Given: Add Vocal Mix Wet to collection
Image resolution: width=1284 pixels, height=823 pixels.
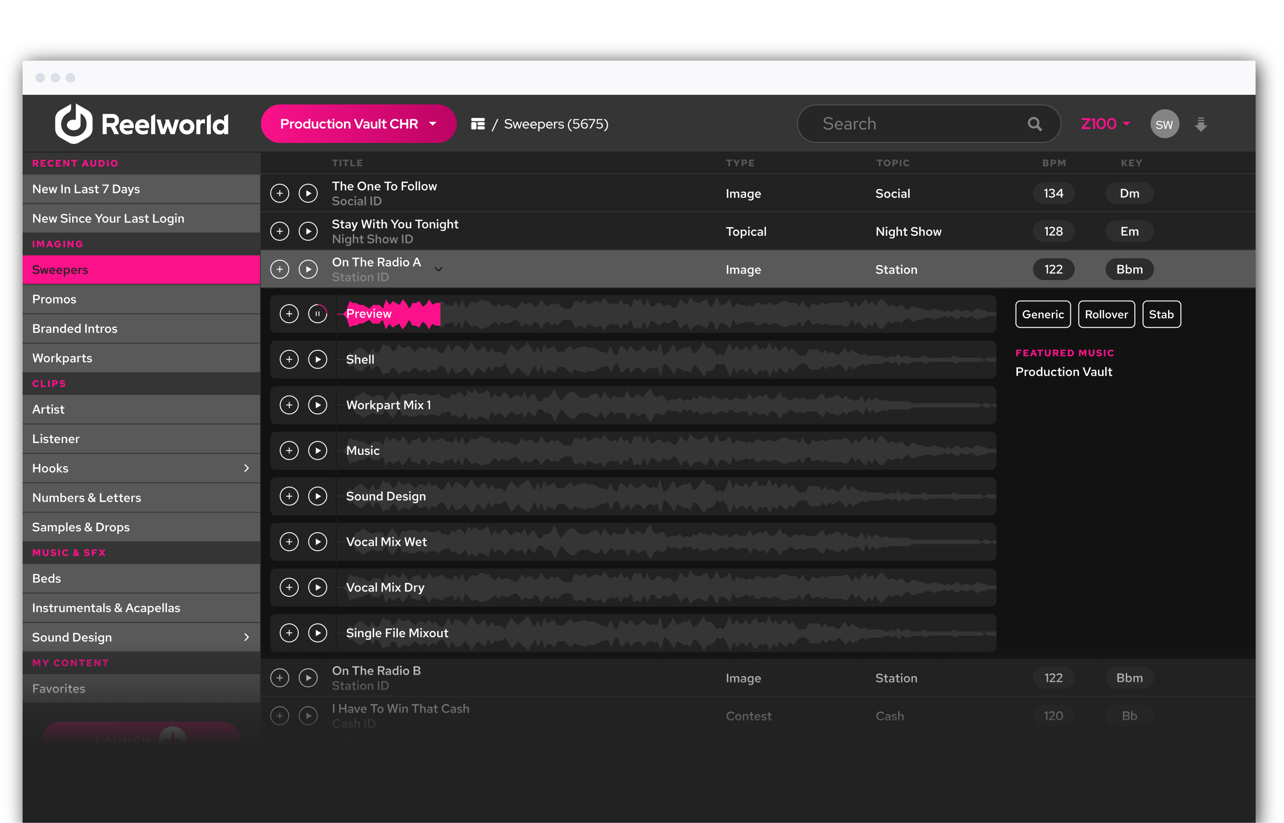Looking at the screenshot, I should [289, 542].
